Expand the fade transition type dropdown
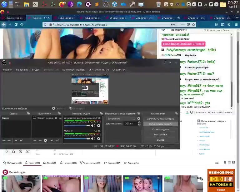The height and width of the screenshot is (192, 240). 121,119
